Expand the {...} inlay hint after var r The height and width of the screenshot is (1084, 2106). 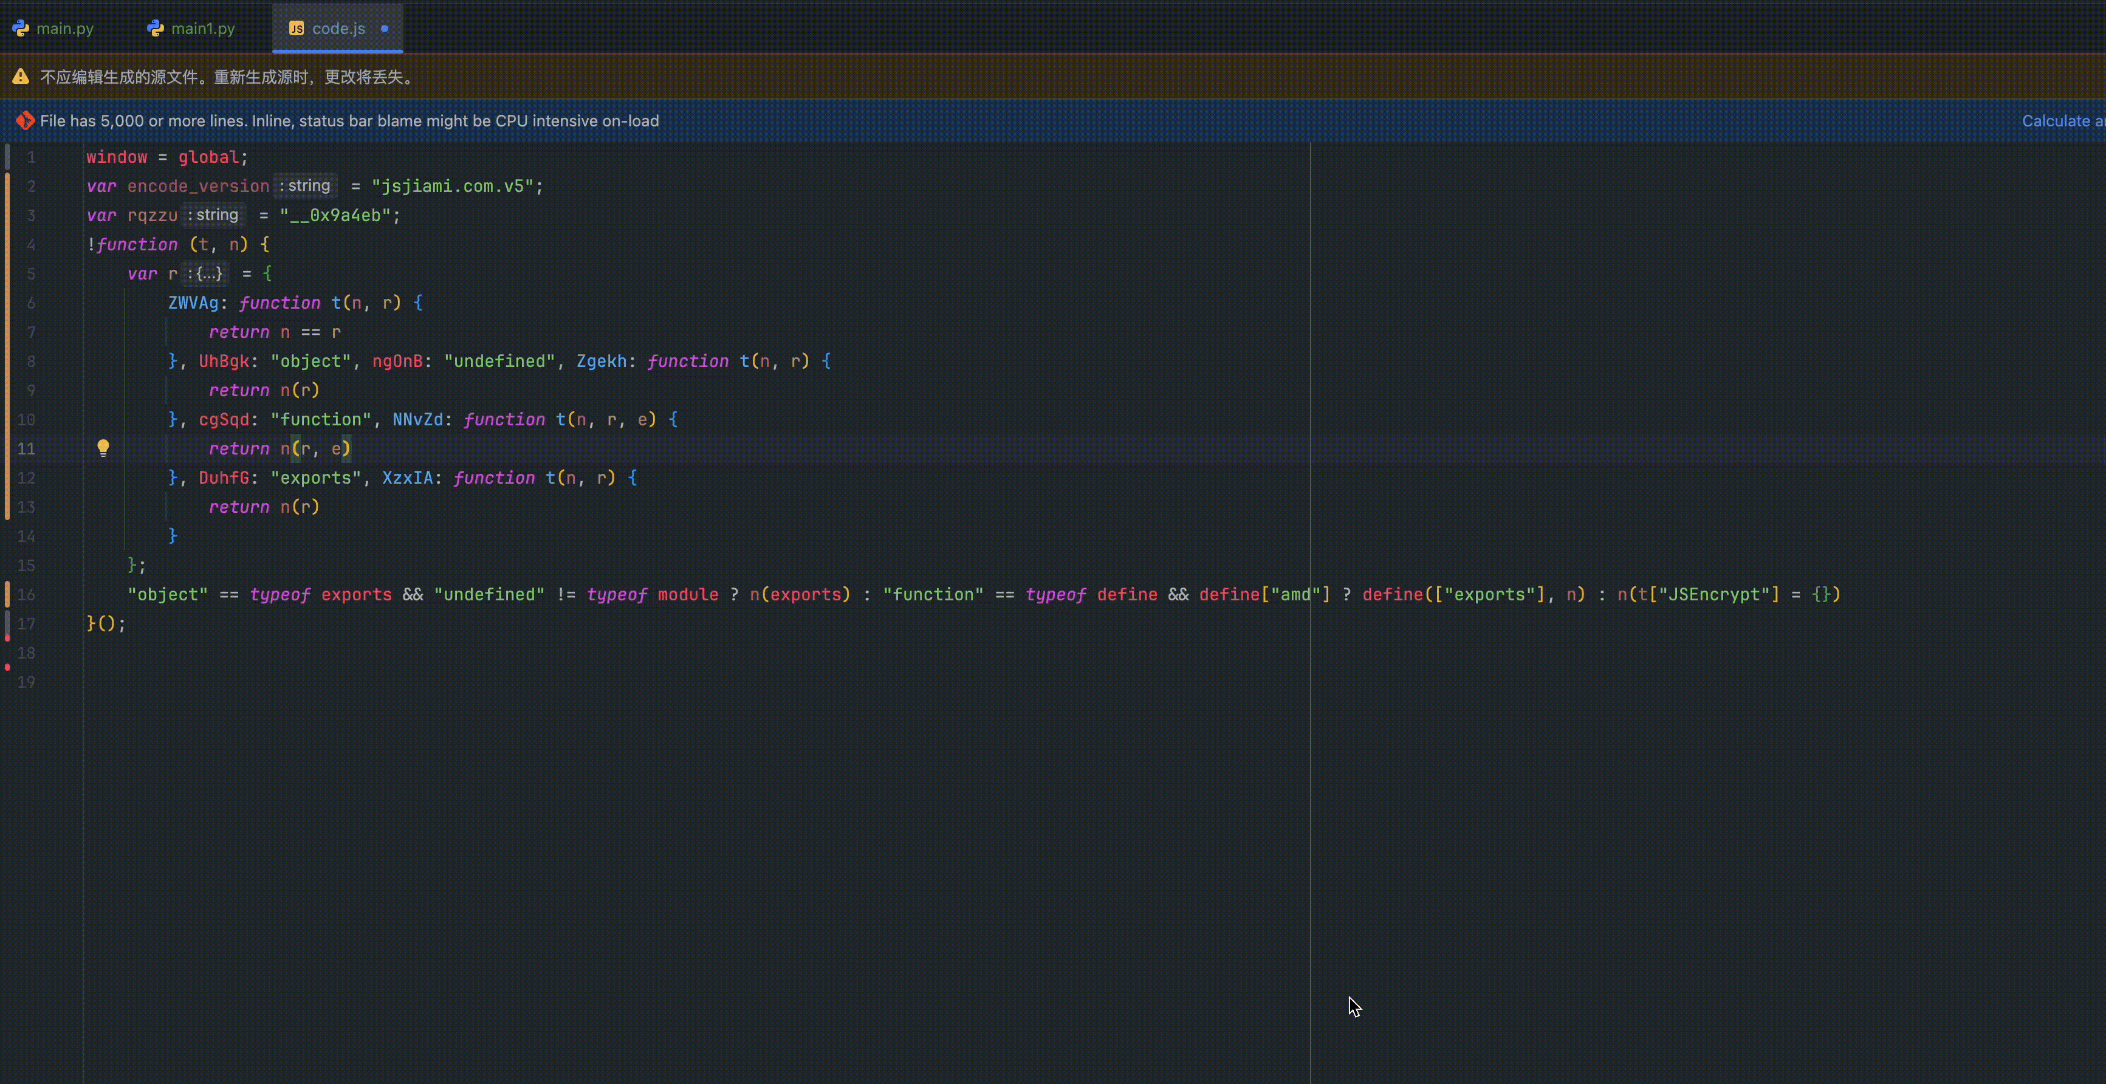click(208, 274)
